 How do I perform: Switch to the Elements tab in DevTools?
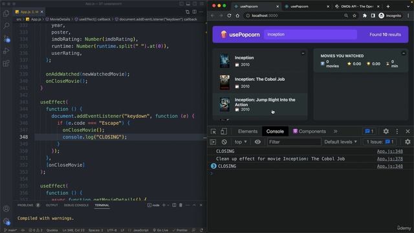click(248, 131)
